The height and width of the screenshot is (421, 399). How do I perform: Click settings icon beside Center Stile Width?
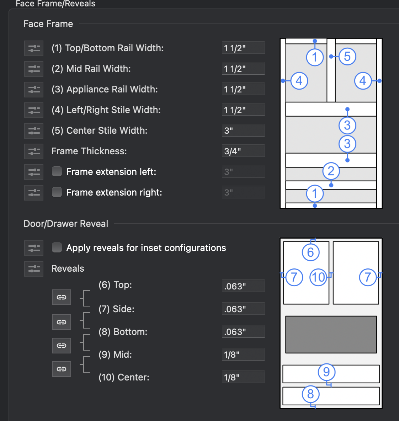(x=34, y=131)
